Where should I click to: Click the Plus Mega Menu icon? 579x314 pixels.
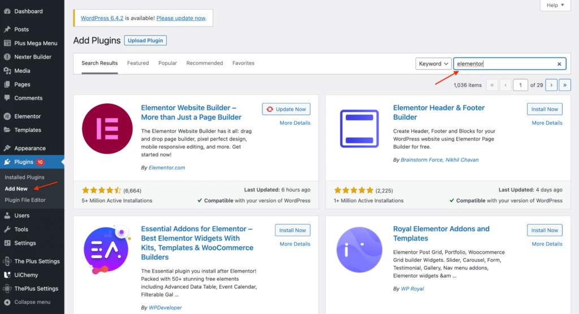coord(7,43)
